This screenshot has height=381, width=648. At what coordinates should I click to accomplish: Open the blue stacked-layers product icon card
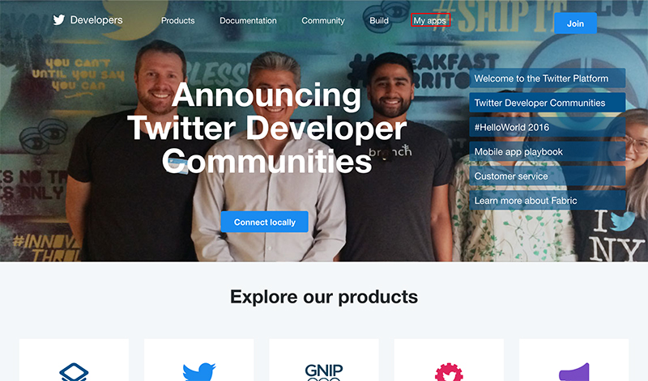pyautogui.click(x=74, y=371)
